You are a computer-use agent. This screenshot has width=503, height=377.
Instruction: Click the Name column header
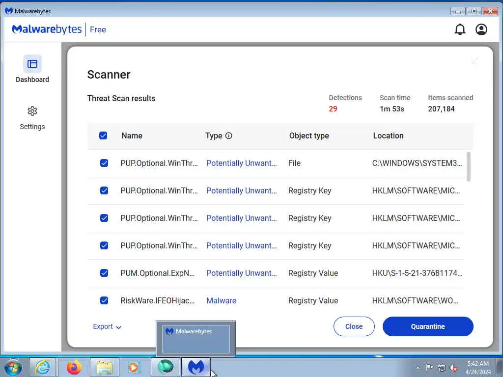132,135
